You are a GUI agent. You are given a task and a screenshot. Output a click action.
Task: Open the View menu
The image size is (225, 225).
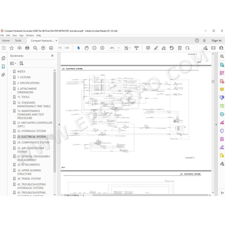(x=14, y=35)
